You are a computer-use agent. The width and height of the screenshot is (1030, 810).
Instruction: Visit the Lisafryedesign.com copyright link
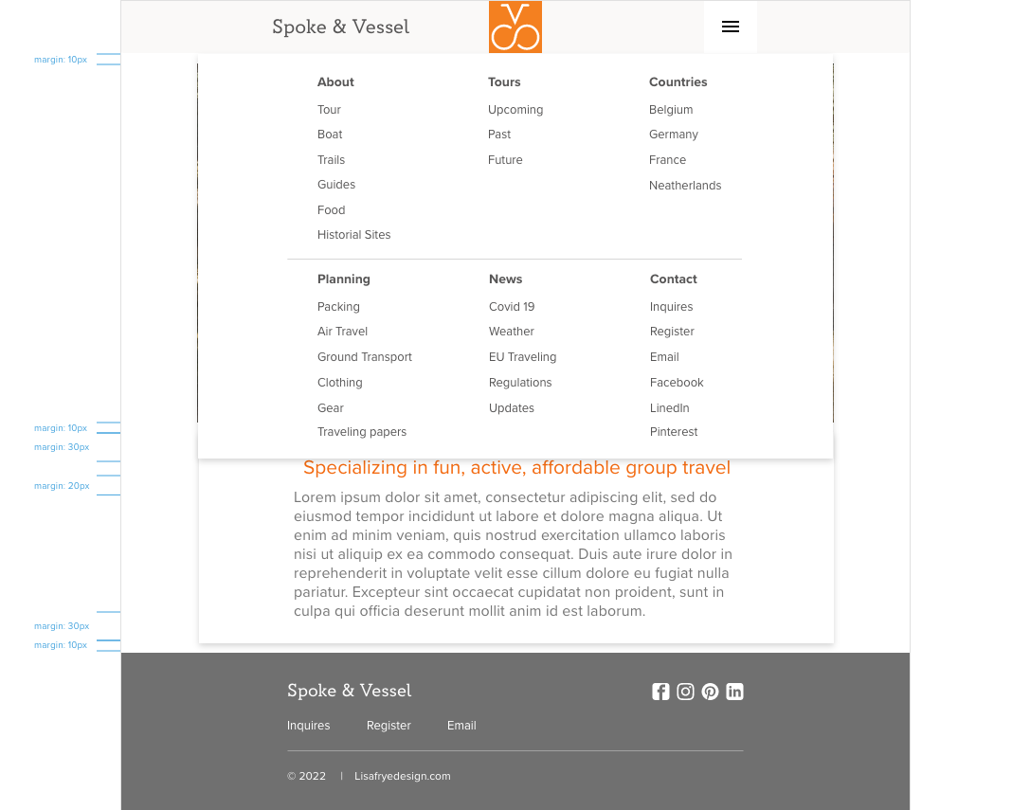click(x=402, y=776)
